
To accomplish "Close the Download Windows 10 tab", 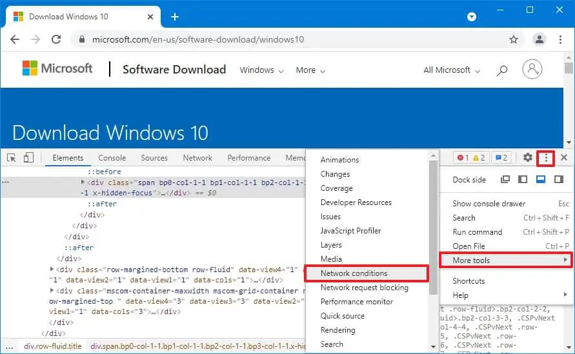I will pyautogui.click(x=150, y=17).
